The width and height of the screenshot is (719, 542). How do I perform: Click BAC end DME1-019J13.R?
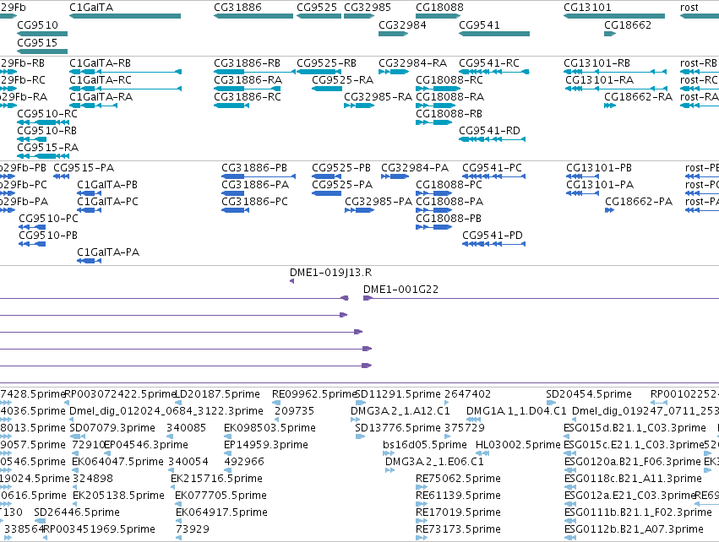coord(330,273)
